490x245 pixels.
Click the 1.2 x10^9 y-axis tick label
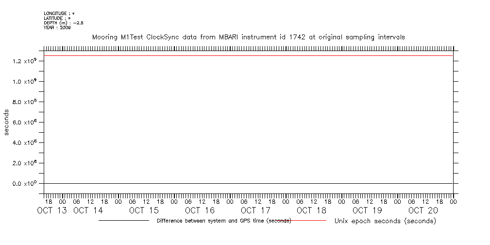(x=27, y=61)
